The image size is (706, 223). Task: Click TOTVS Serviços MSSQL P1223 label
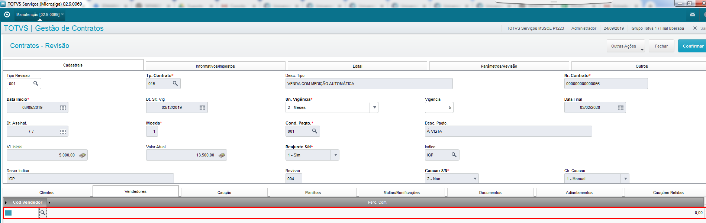coord(535,28)
